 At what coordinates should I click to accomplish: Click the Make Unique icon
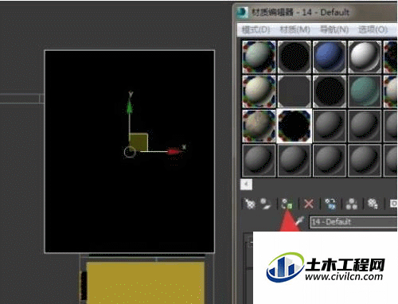352,204
